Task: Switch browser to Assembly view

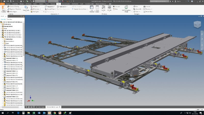Action: (x=3, y=19)
